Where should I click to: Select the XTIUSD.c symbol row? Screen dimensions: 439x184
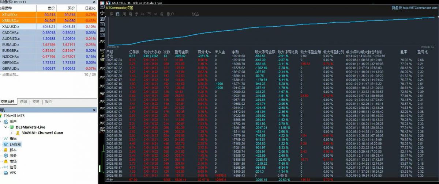[x=48, y=15]
